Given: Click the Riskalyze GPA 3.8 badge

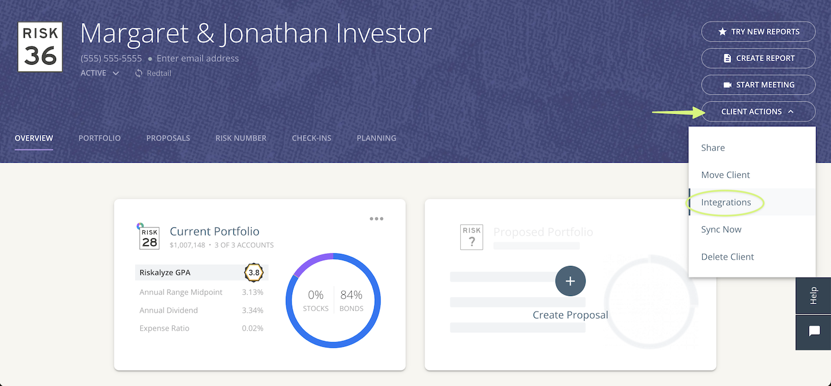Looking at the screenshot, I should point(254,272).
